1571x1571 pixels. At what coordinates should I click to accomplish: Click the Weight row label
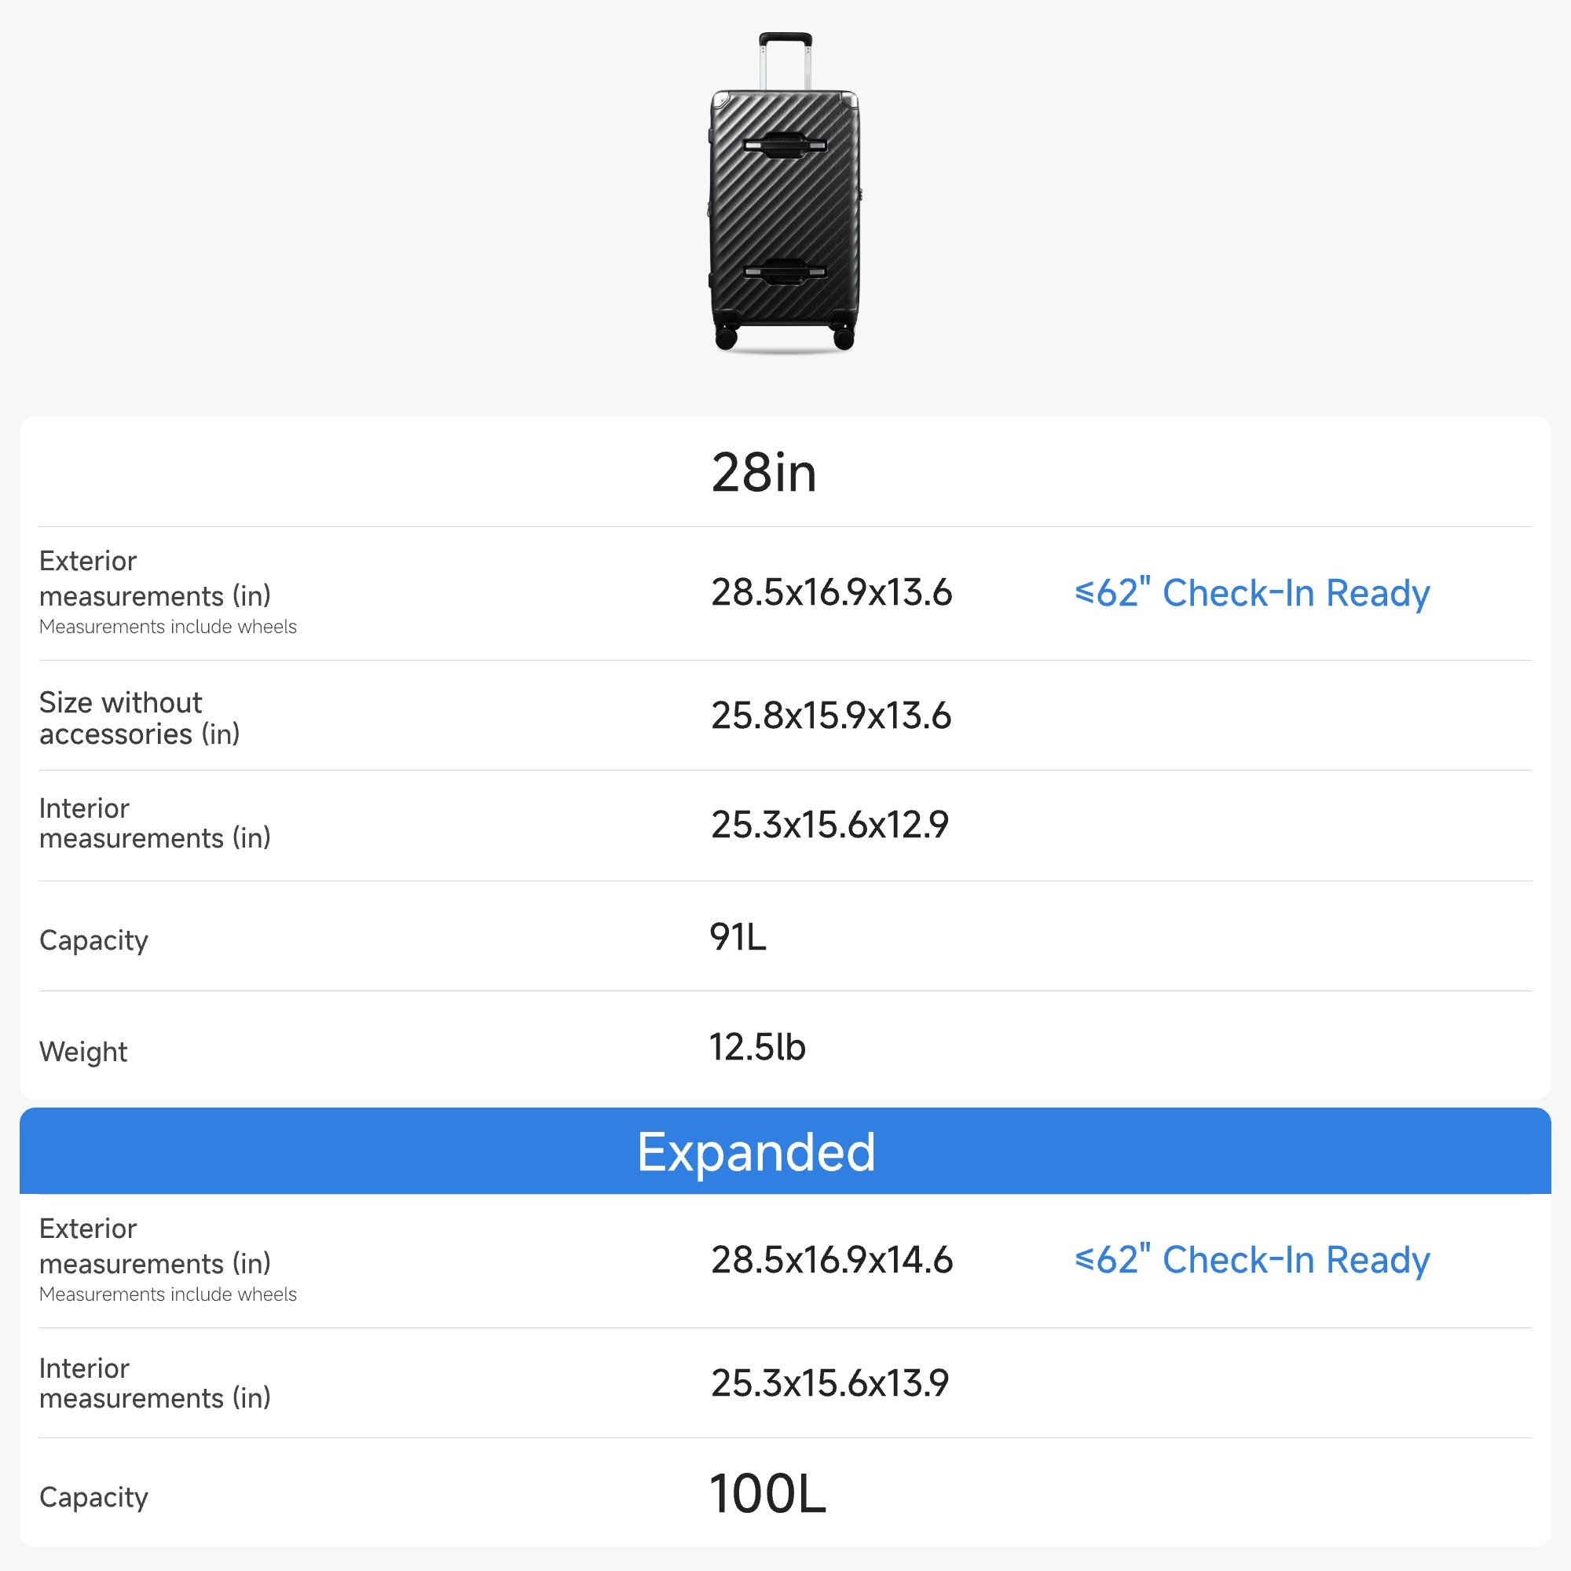coord(83,1052)
